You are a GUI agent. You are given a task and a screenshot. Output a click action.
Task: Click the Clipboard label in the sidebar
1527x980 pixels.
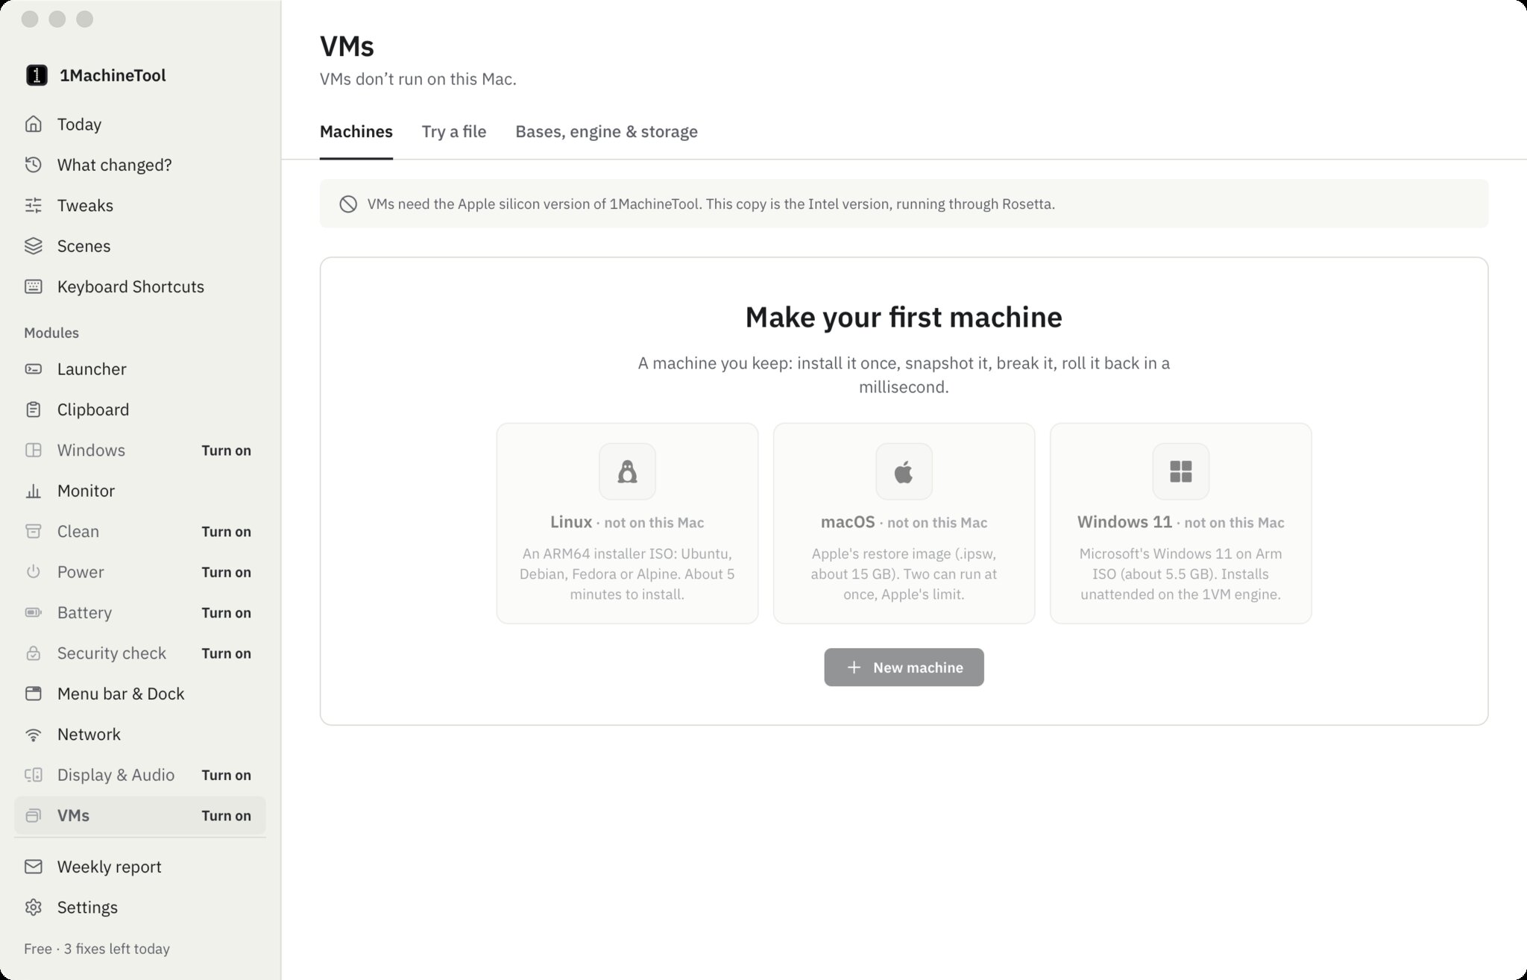point(93,409)
